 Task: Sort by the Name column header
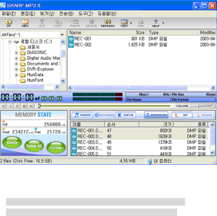93,33
